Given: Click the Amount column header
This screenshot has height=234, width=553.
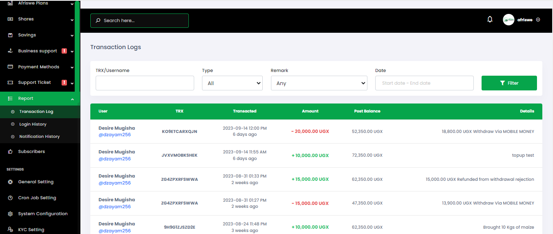Looking at the screenshot, I should click(x=310, y=111).
